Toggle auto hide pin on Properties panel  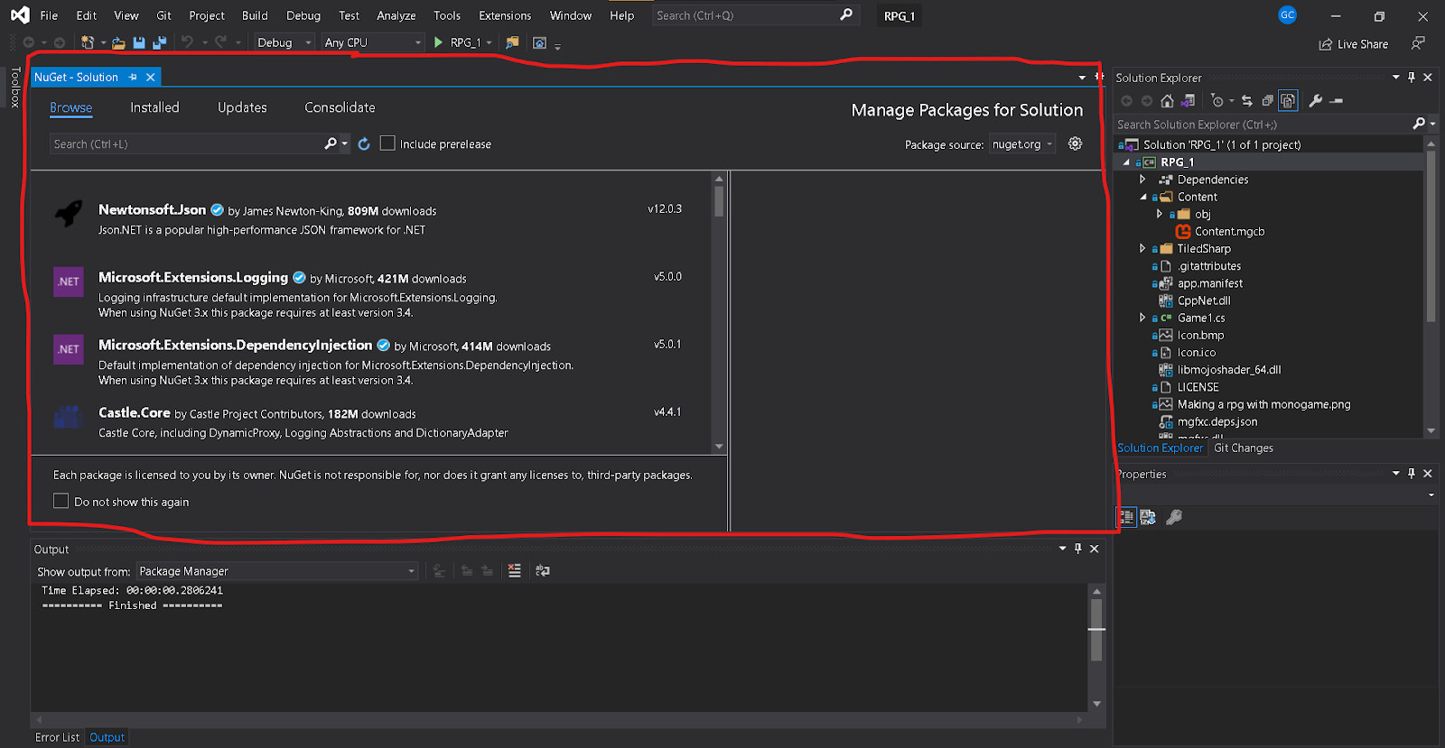1412,474
